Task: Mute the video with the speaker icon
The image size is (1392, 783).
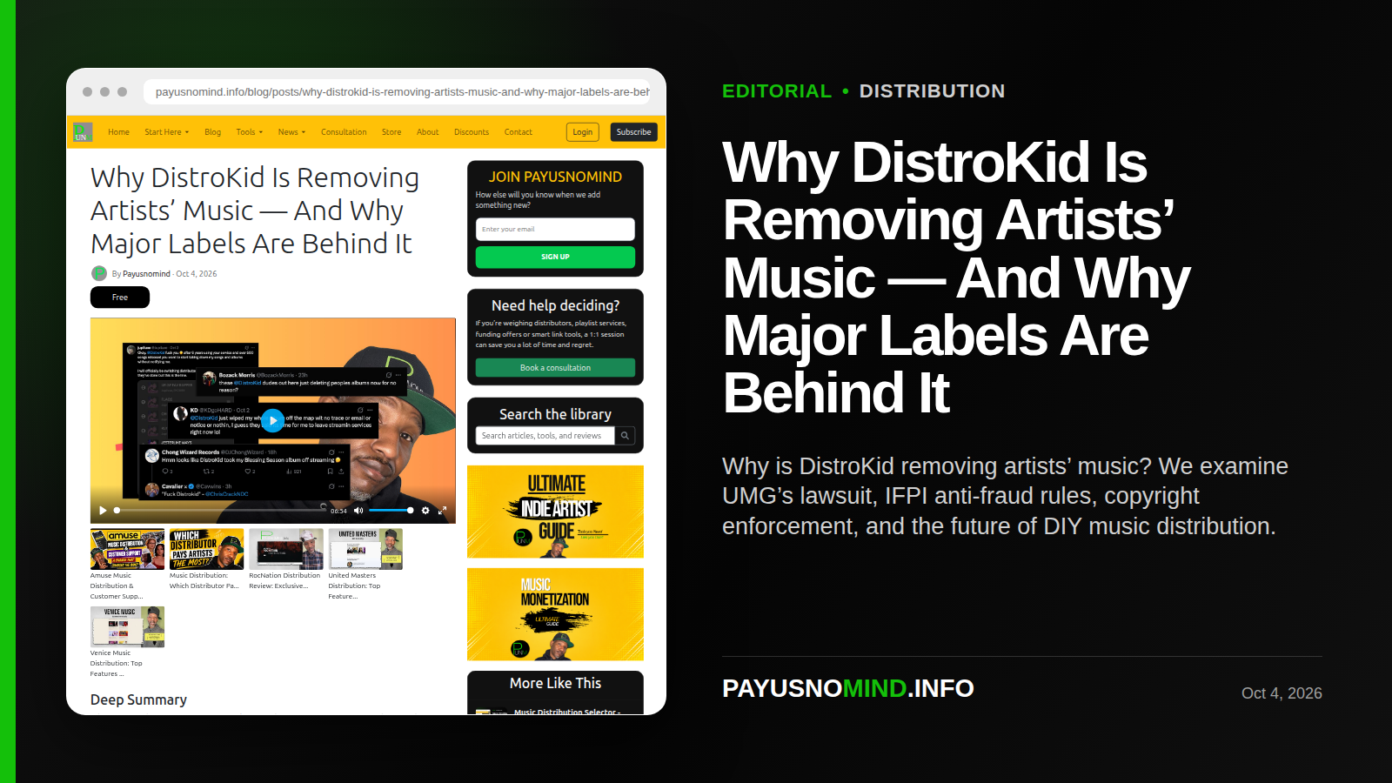Action: coord(358,511)
